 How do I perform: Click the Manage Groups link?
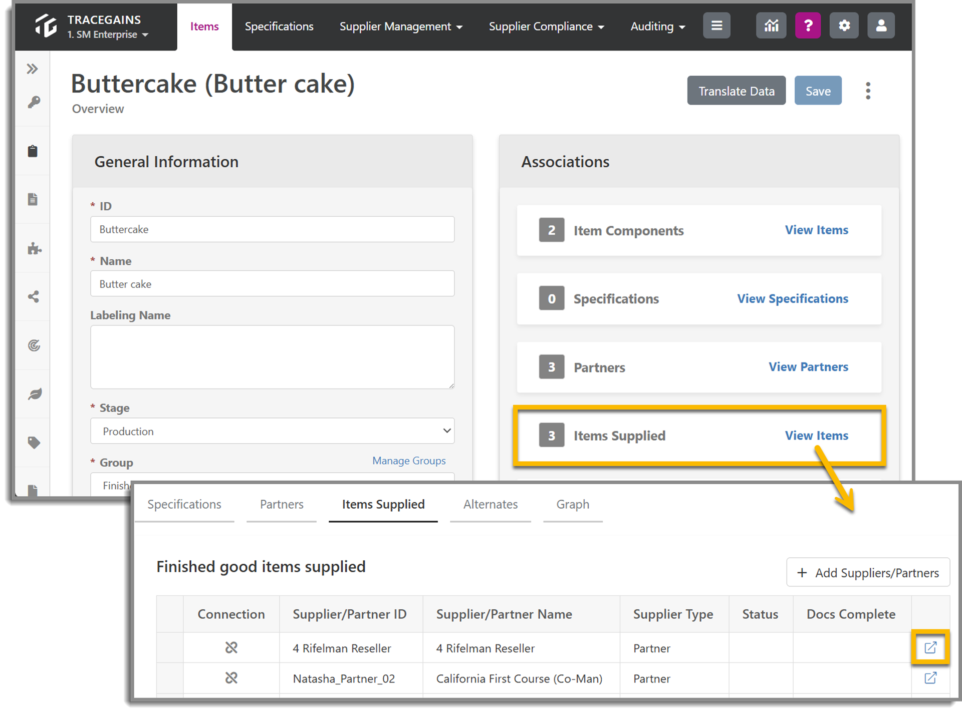click(x=409, y=461)
